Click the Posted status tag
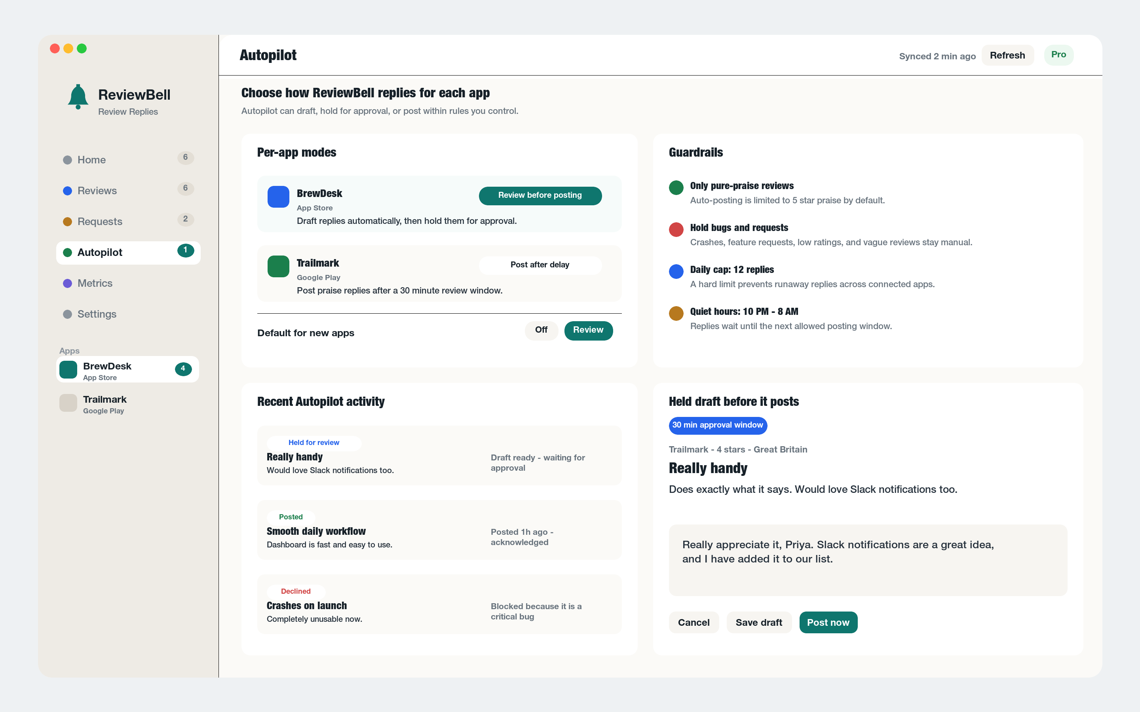Screen dimensions: 1140x712 click(291, 517)
